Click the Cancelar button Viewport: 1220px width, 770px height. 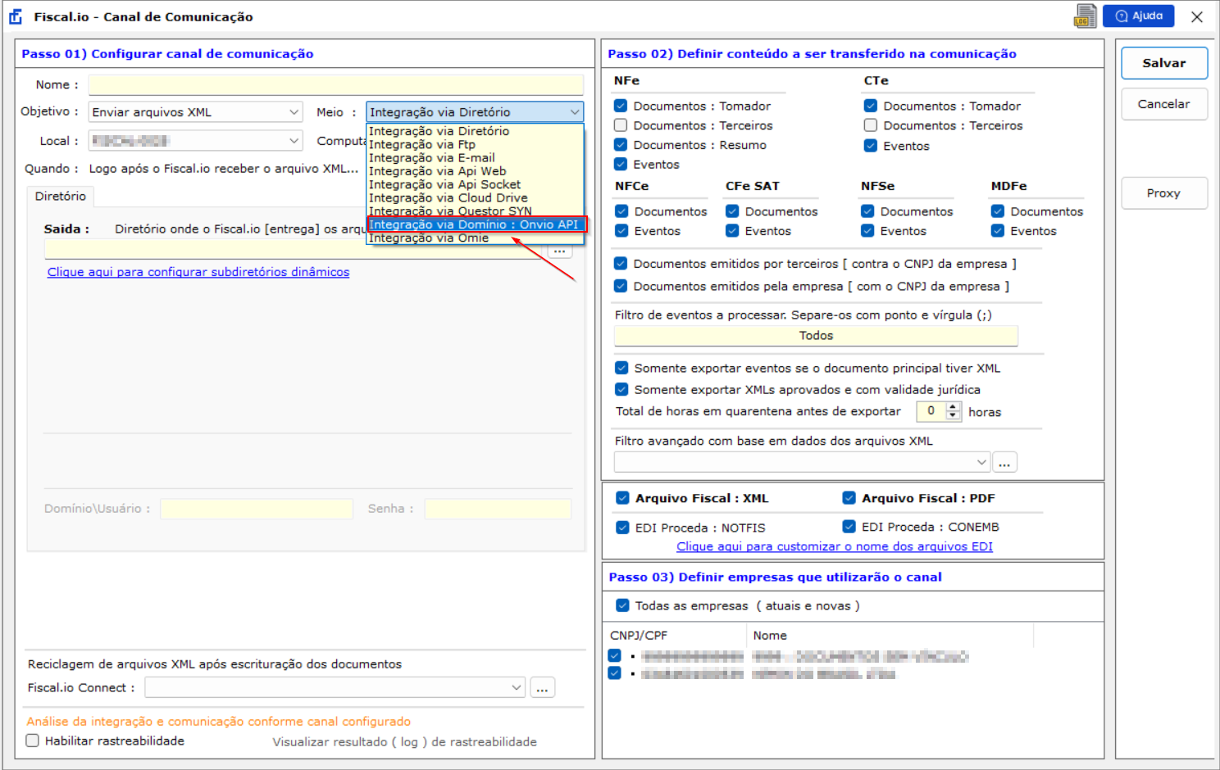1164,104
